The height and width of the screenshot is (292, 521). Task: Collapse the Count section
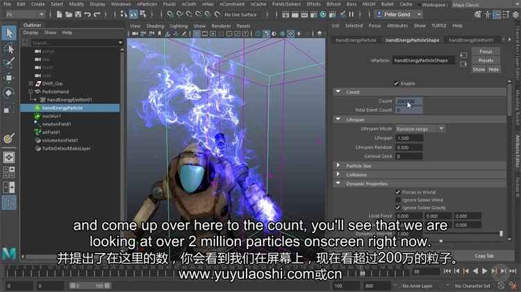338,92
